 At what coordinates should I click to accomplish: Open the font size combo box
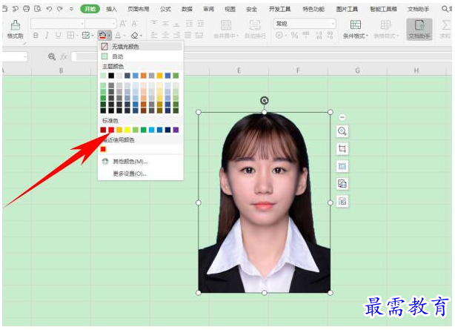click(x=100, y=23)
